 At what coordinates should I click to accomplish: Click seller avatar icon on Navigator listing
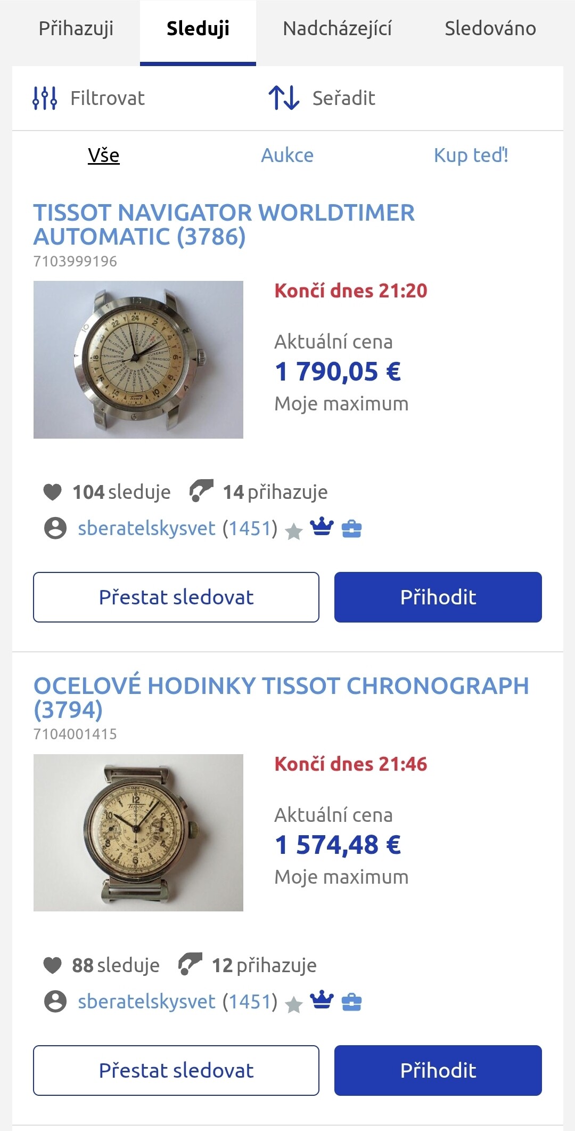pyautogui.click(x=55, y=528)
